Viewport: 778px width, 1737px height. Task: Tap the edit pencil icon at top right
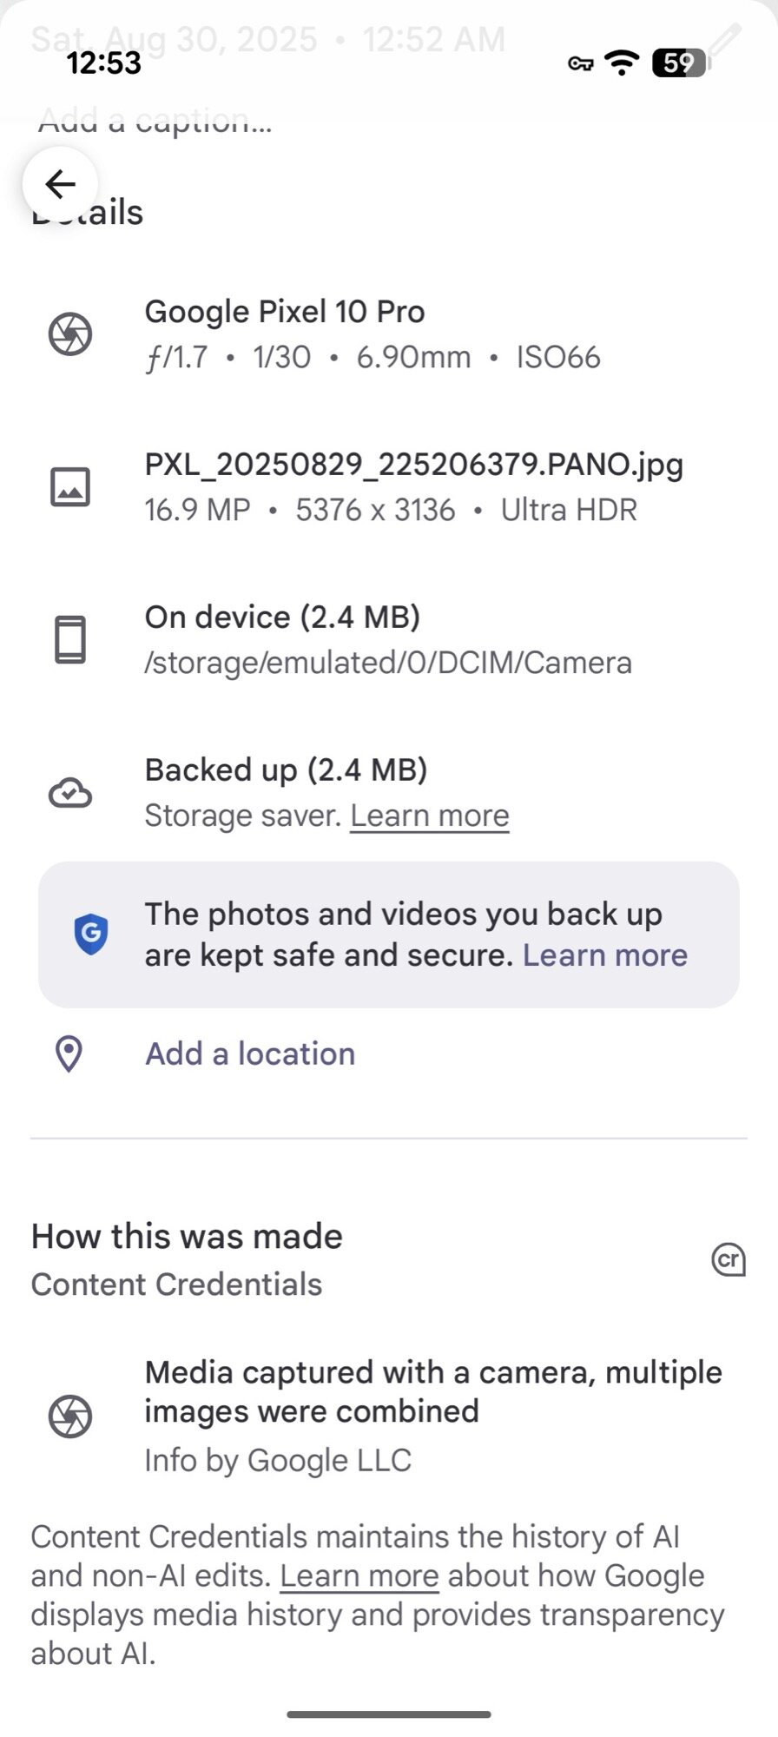pyautogui.click(x=723, y=41)
